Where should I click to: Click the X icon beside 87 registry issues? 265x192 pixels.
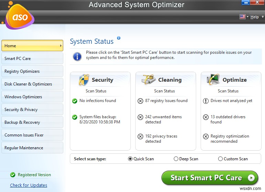140,101
